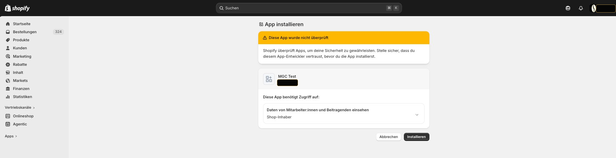616x158 pixels.
Task: Click the Finanzen bank icon
Action: [x=8, y=89]
